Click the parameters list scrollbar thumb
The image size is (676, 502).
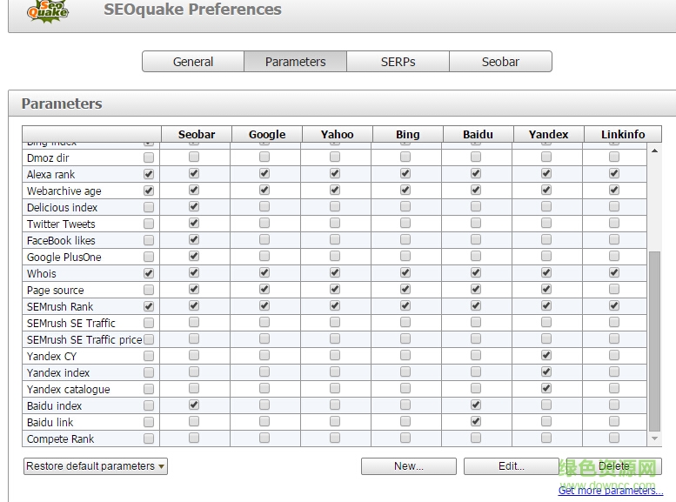pyautogui.click(x=655, y=339)
